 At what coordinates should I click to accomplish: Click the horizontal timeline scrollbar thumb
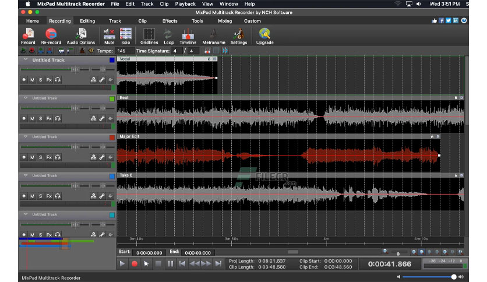(x=293, y=252)
